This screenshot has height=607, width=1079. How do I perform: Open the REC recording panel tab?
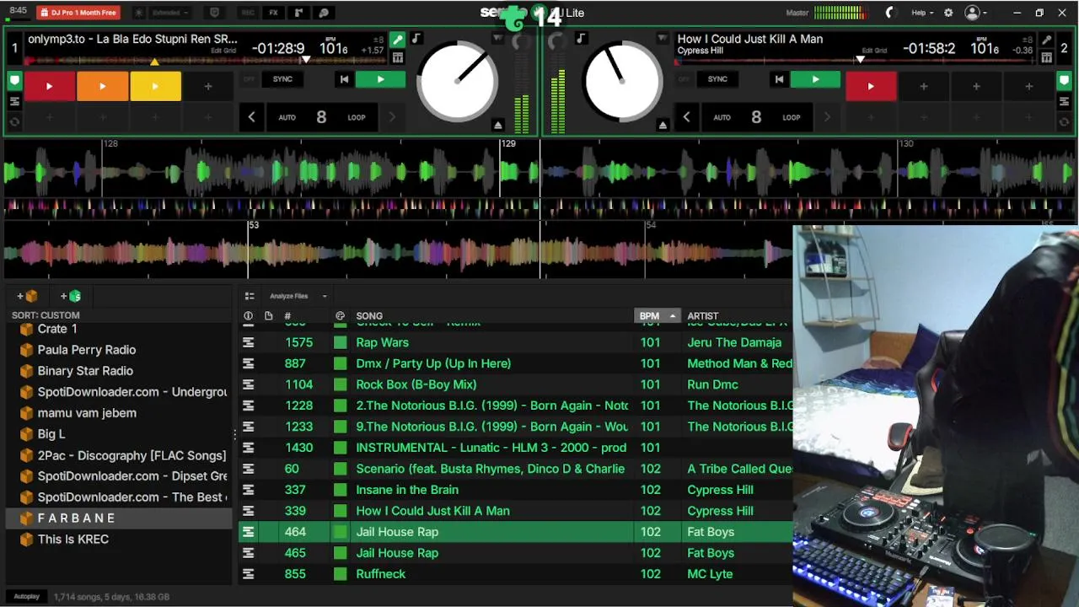tap(248, 13)
